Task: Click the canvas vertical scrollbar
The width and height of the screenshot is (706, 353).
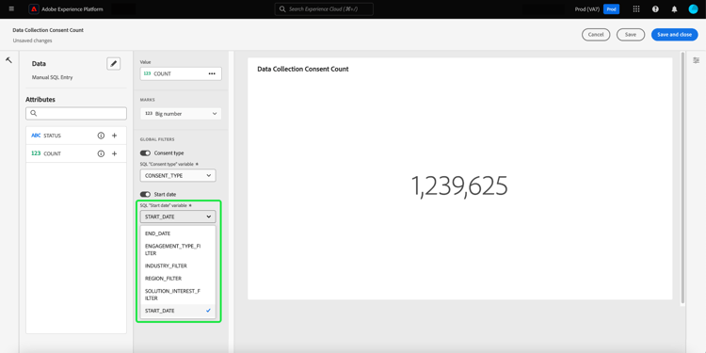Action: pyautogui.click(x=683, y=178)
